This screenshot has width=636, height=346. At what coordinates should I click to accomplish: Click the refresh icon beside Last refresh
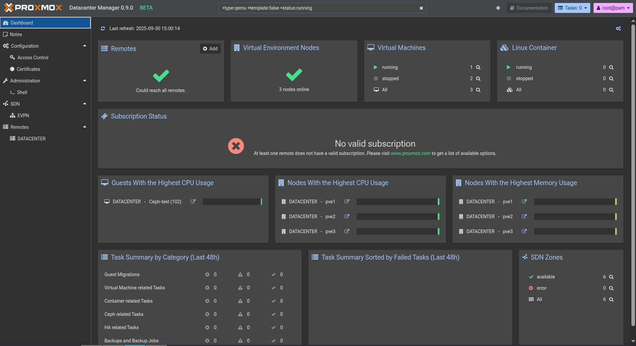(103, 28)
